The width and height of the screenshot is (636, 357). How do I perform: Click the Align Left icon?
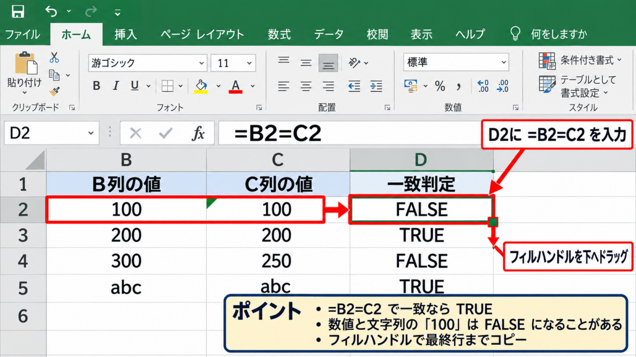pos(284,86)
